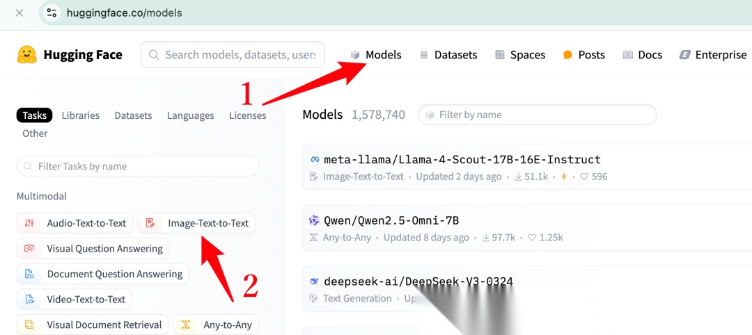Click the 1.25k likes count
The width and height of the screenshot is (752, 335).
click(551, 238)
